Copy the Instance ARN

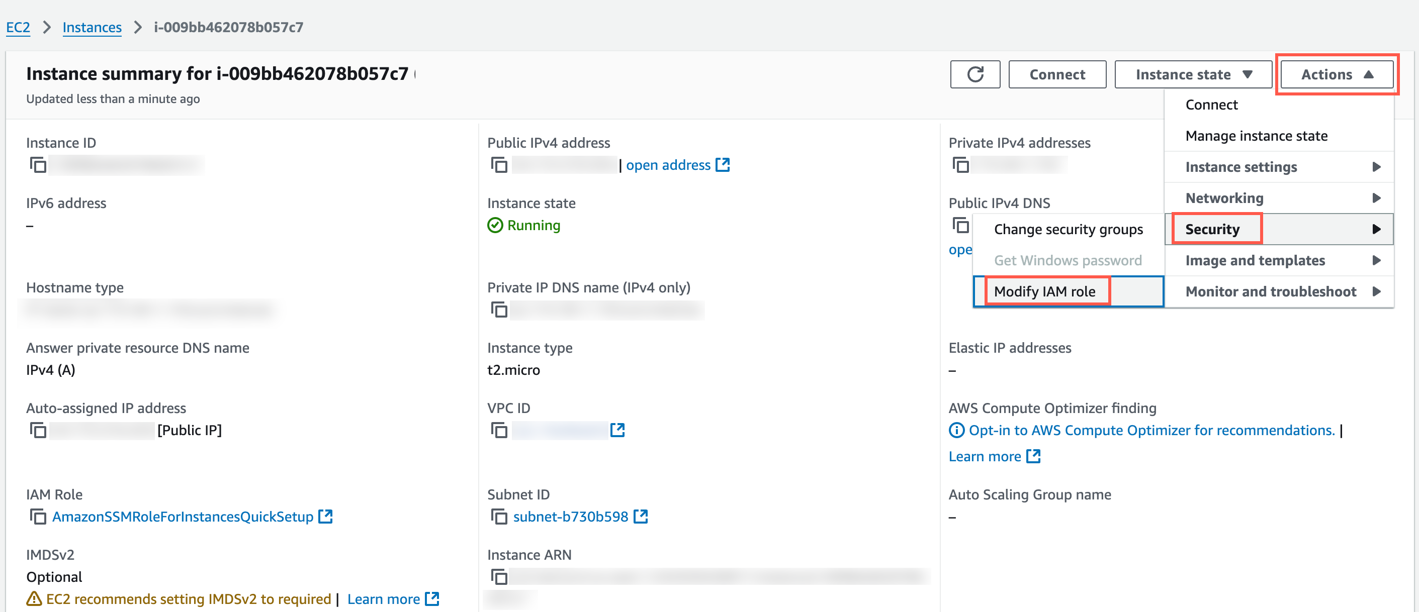click(499, 576)
